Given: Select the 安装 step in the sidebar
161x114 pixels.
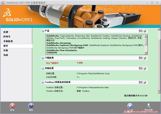Looking at the screenshot, I should (x=6, y=50).
